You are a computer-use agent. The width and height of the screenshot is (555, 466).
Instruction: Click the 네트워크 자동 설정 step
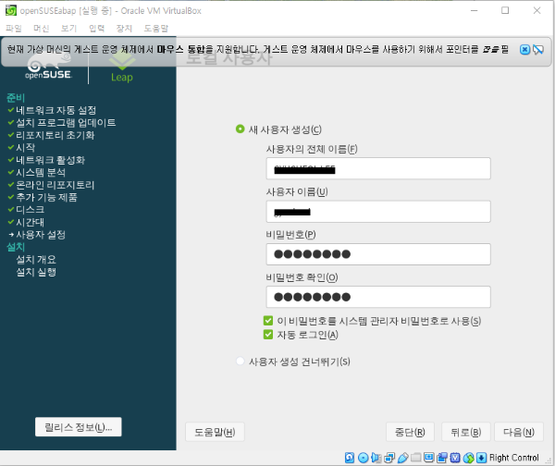tap(55, 110)
